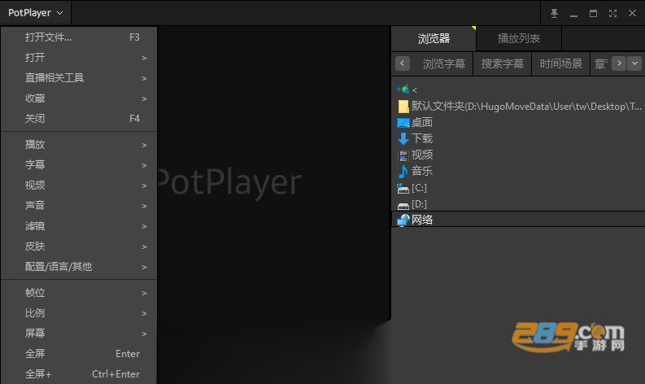
Task: Click the [D:] drive icon
Action: click(403, 205)
